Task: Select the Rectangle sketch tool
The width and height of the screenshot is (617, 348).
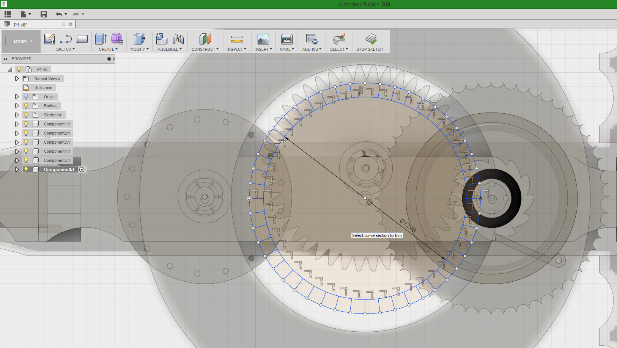Action: click(82, 39)
